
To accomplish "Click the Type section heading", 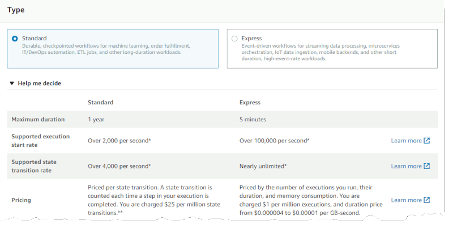I will [16, 10].
